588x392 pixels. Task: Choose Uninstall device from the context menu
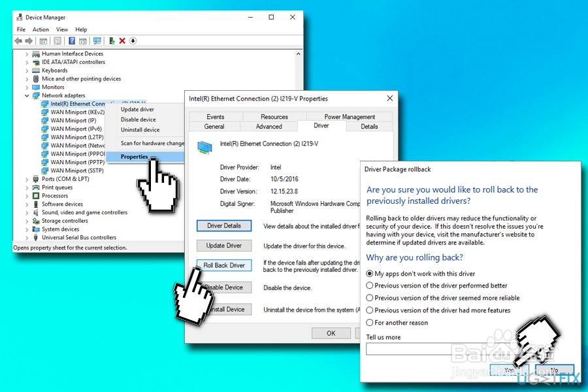[140, 129]
